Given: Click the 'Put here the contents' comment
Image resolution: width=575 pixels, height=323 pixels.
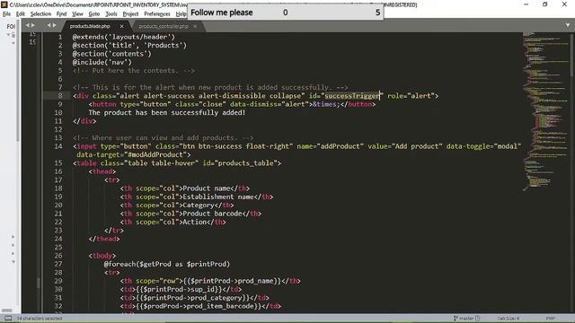Looking at the screenshot, I should click(134, 71).
